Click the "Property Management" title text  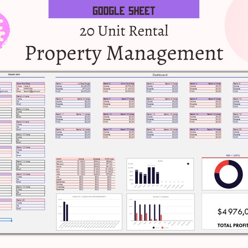coord(124,54)
